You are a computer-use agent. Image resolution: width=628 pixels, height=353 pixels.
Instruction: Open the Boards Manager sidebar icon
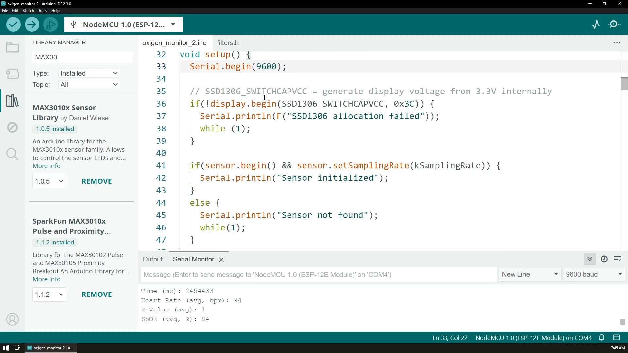coord(12,74)
